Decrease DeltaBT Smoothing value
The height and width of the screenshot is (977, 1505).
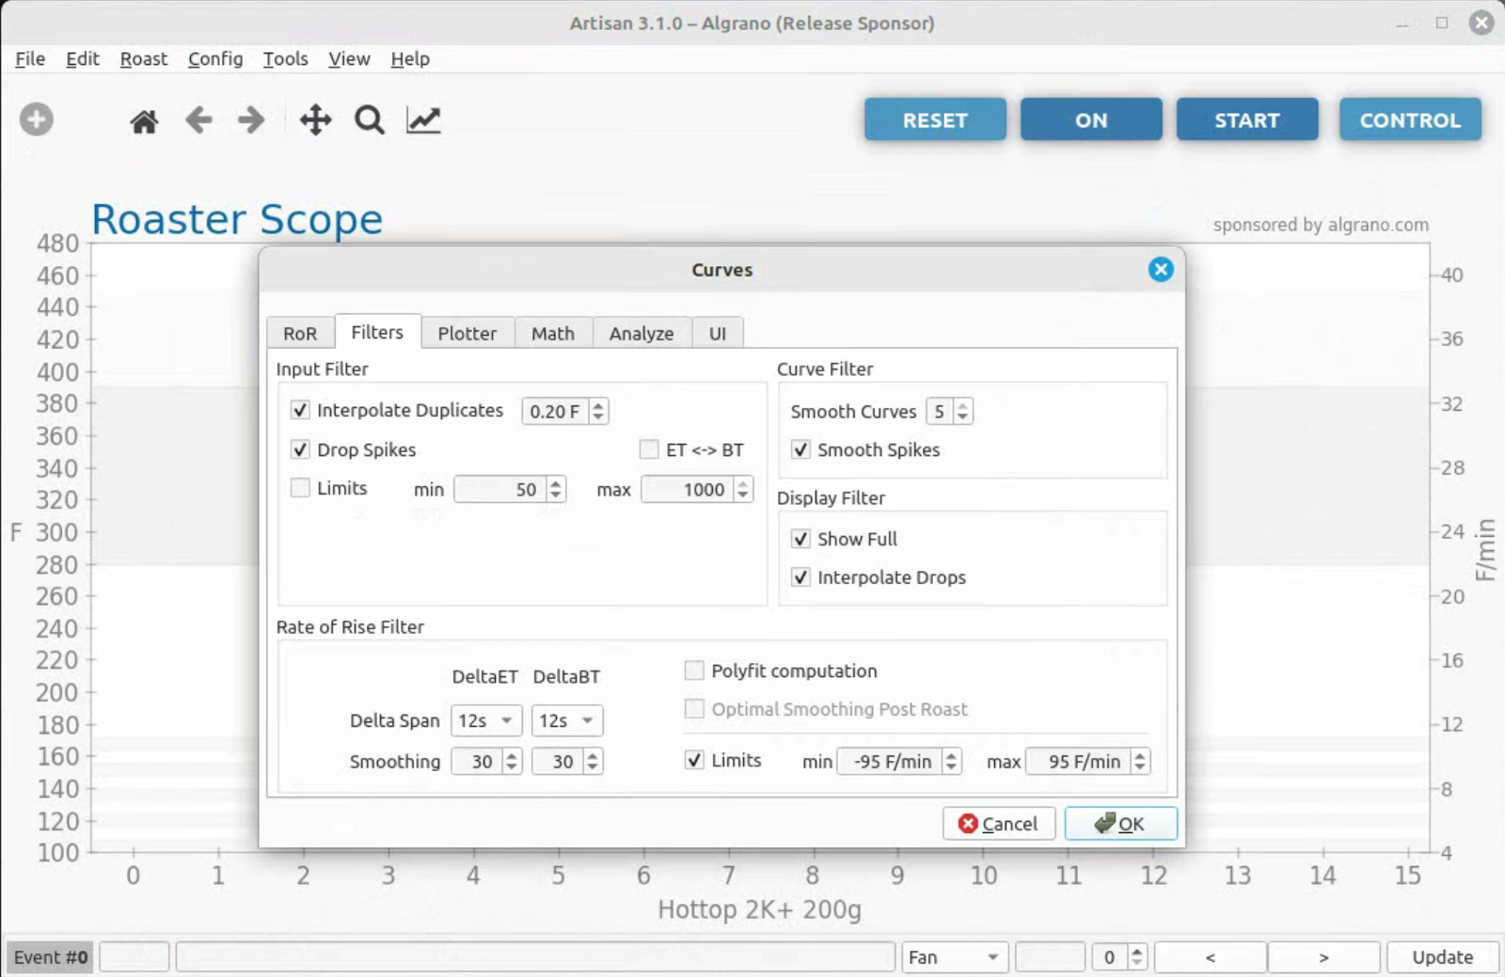click(x=593, y=767)
